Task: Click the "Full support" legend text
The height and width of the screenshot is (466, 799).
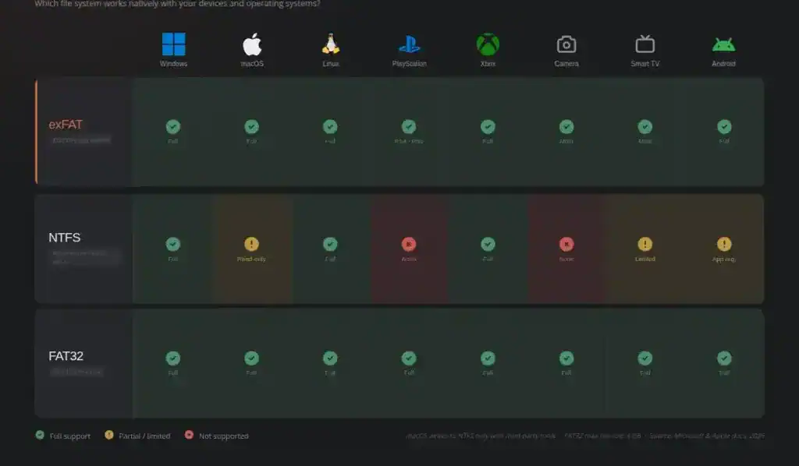Action: (x=69, y=436)
